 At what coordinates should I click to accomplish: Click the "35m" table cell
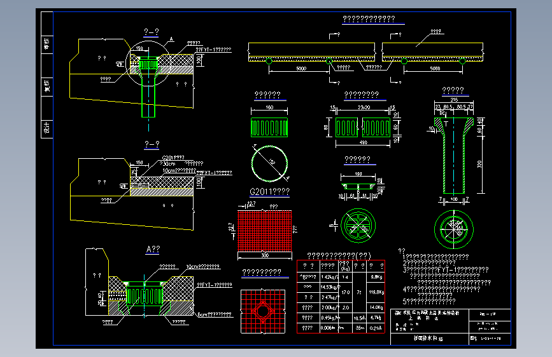point(360,328)
